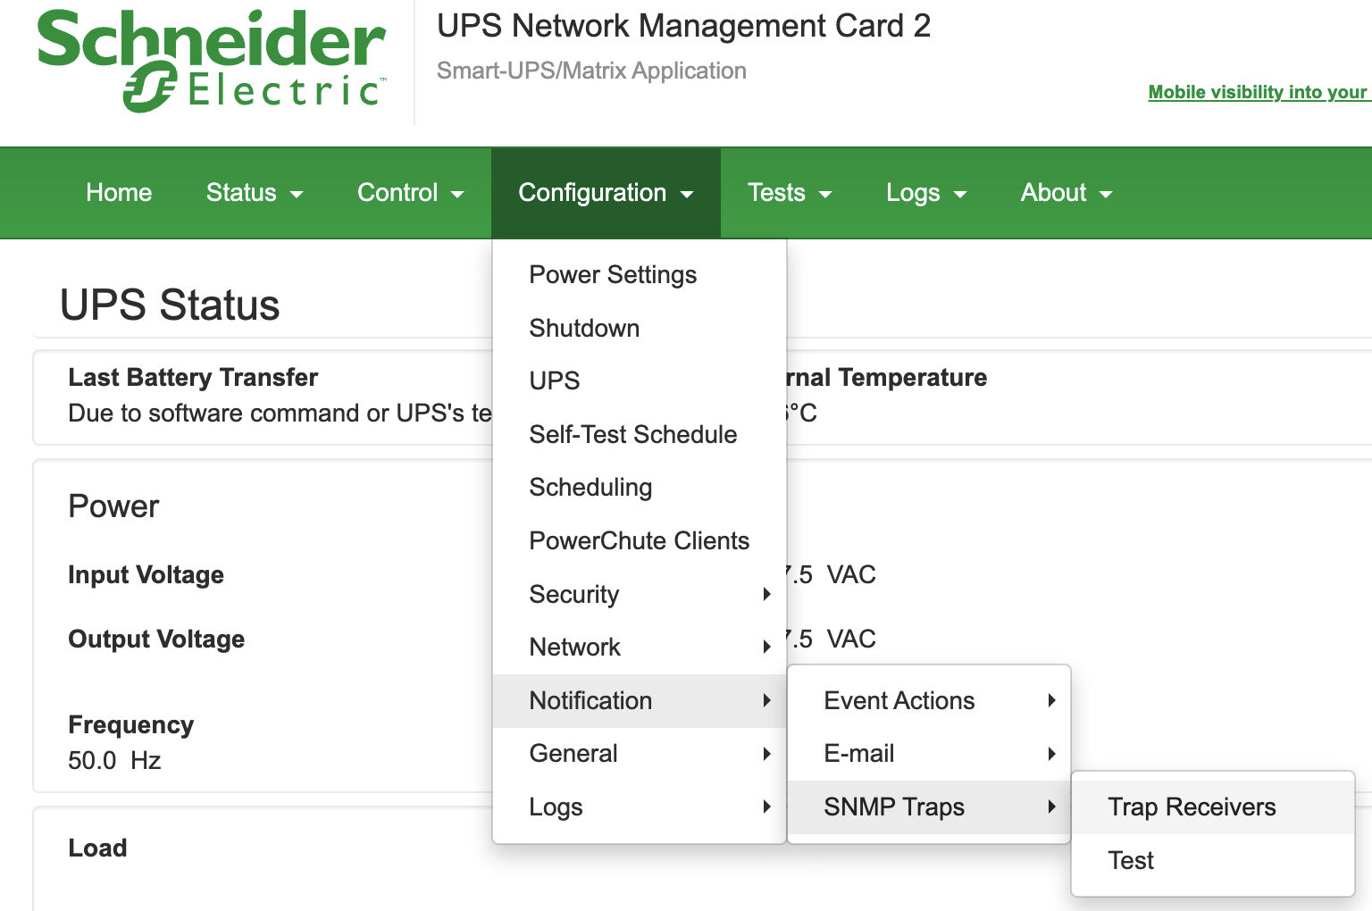Screen dimensions: 1372x911
Task: Open the Control dropdown menu
Action: pyautogui.click(x=410, y=193)
